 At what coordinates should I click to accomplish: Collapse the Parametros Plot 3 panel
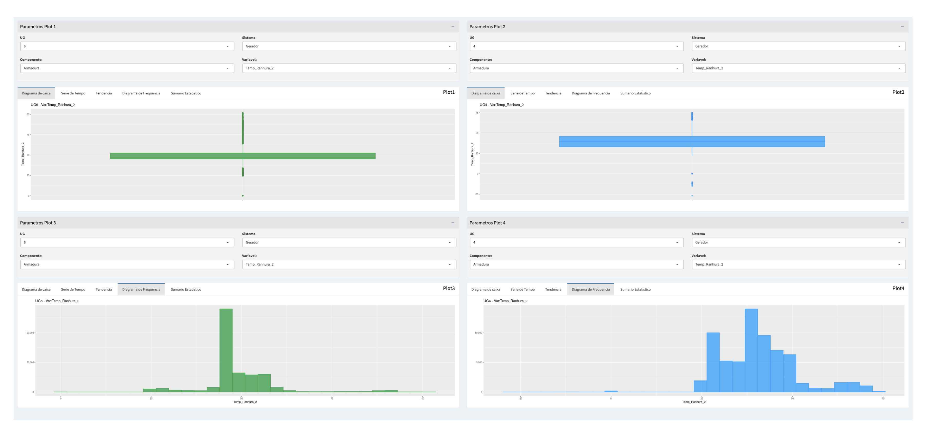(453, 223)
